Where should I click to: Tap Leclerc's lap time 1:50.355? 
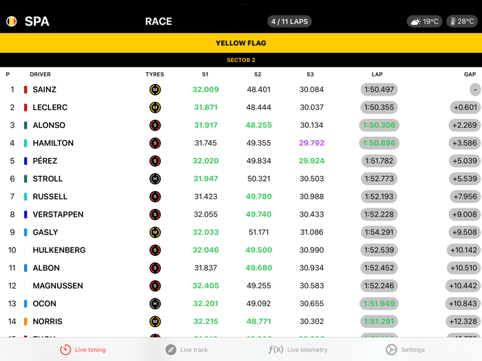point(379,107)
